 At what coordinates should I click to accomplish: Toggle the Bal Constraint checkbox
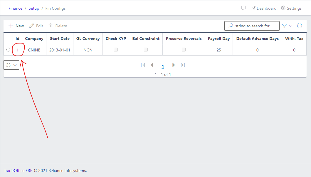(x=146, y=49)
